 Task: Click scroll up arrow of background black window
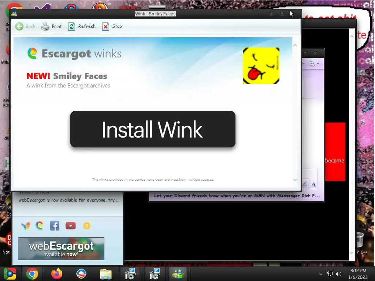(352, 36)
